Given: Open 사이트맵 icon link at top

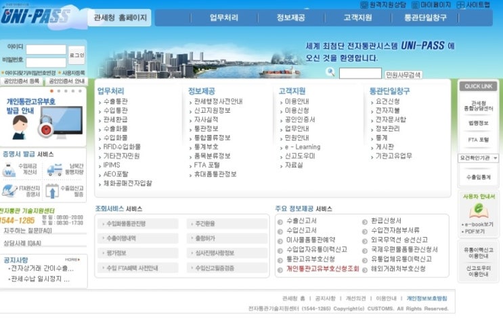Looking at the screenshot, I should click(473, 5).
